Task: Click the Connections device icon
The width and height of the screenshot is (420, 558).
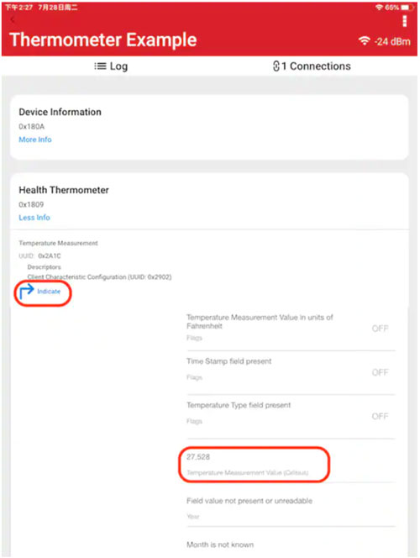Action: (x=276, y=66)
